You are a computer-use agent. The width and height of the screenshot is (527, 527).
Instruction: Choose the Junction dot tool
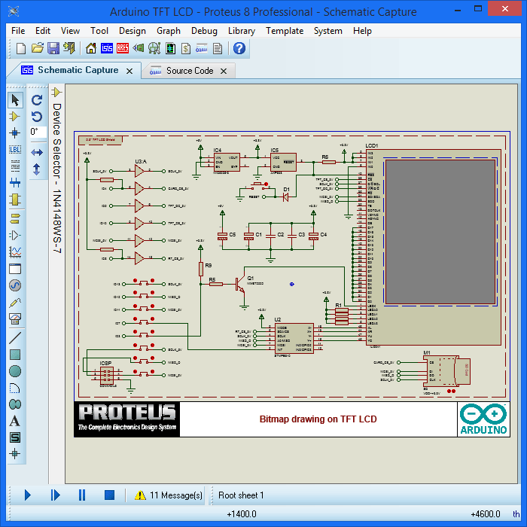(15, 133)
